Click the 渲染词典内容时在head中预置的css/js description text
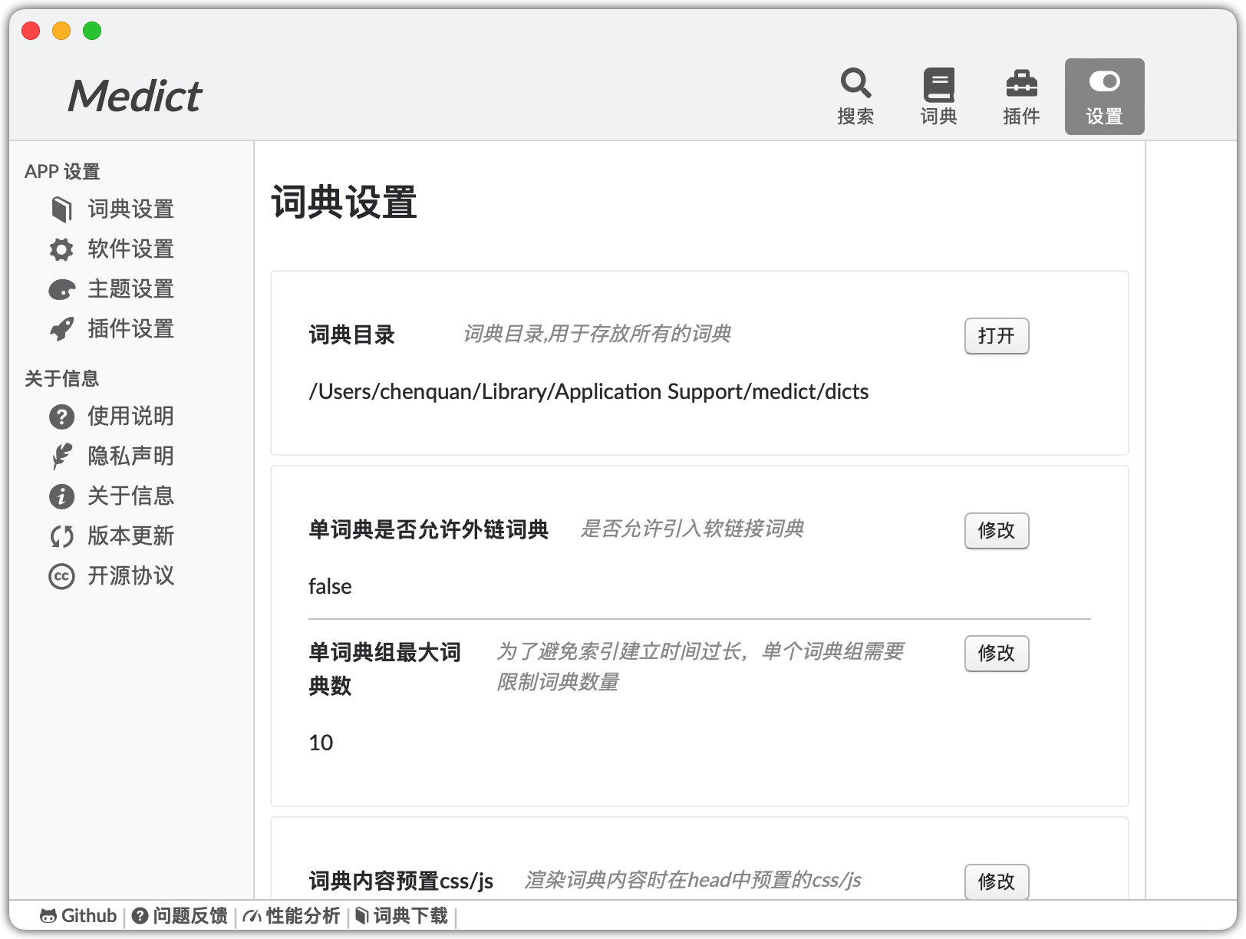 [x=692, y=880]
